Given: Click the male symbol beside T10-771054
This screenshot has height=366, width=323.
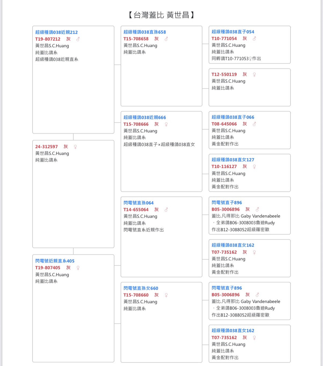Looking at the screenshot, I should pyautogui.click(x=254, y=39).
